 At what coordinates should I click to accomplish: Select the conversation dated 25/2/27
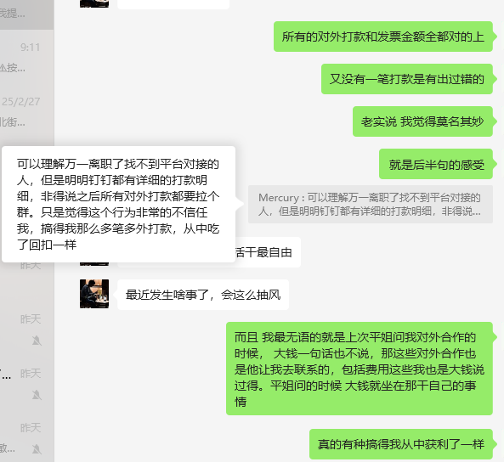coord(27,111)
